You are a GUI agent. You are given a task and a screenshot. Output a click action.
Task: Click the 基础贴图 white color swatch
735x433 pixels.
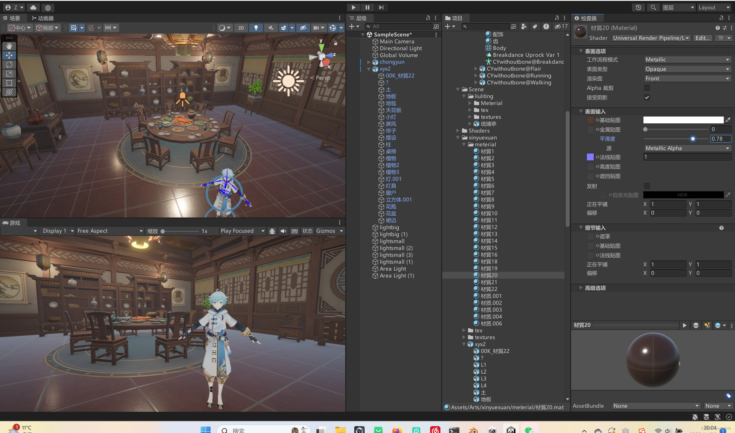tap(683, 120)
